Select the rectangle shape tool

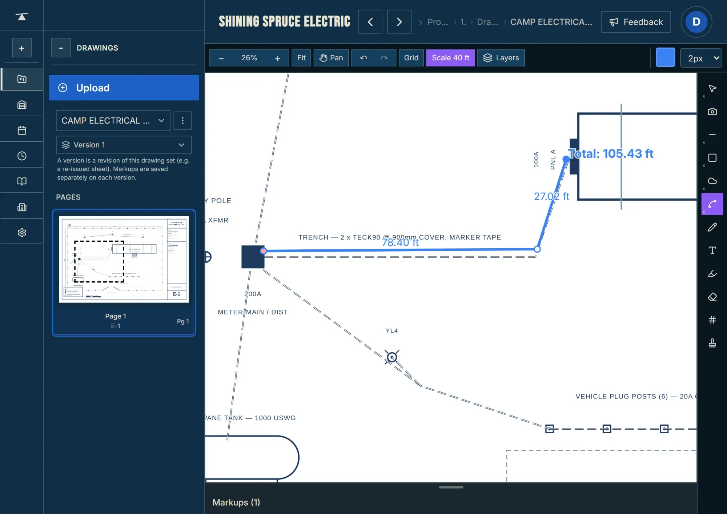coord(712,158)
